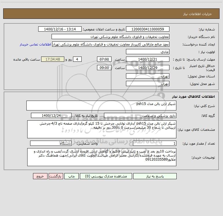
Task: Click the خروج exit button
Action: tap(40, 176)
